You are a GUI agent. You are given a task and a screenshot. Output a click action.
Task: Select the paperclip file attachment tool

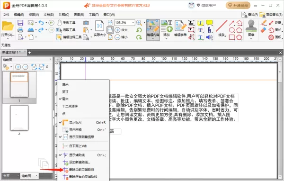click(x=209, y=30)
